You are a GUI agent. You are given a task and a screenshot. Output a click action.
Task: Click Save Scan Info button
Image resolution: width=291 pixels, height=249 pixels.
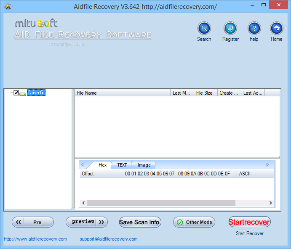pos(140,222)
